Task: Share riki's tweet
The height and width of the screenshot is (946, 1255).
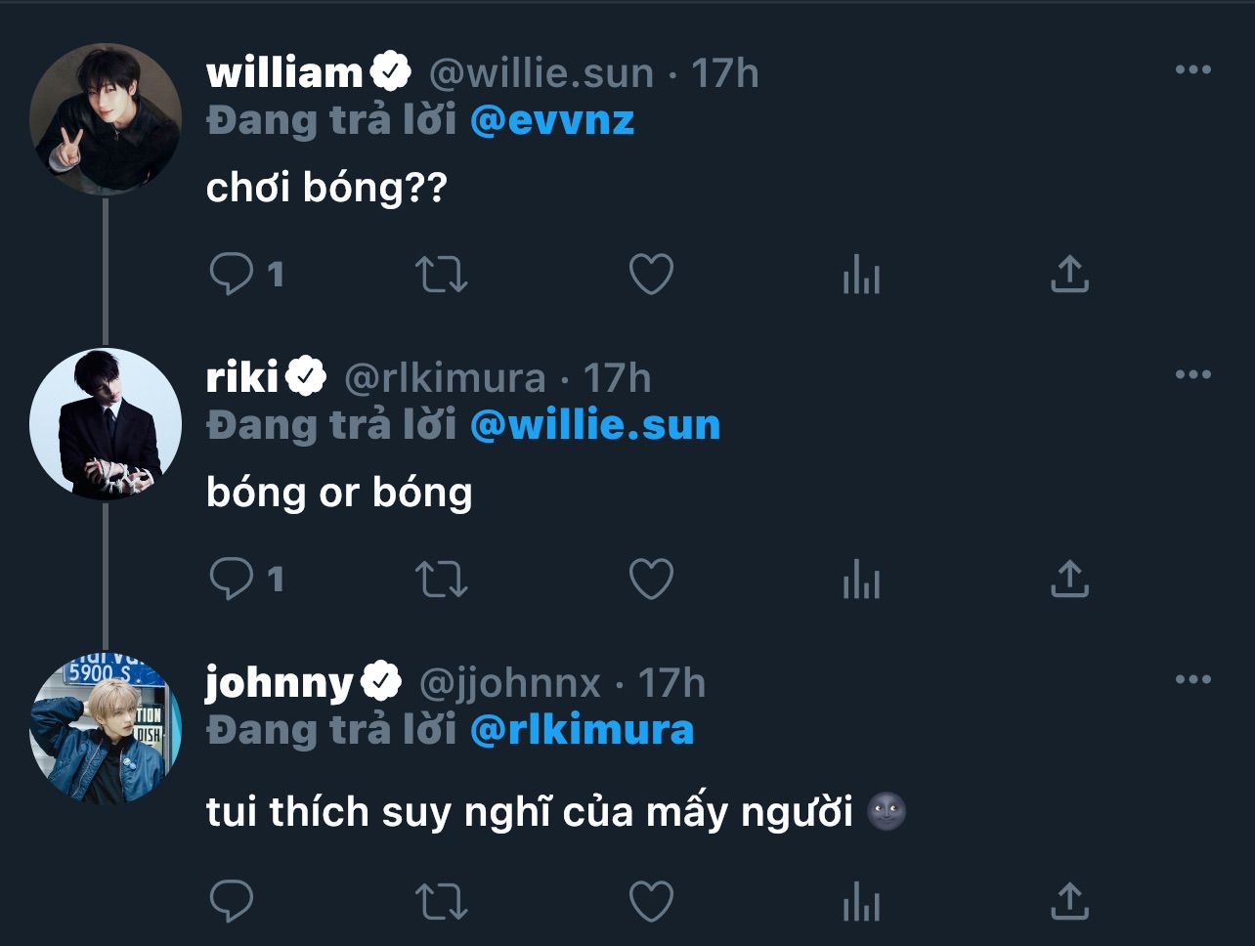Action: [1069, 580]
